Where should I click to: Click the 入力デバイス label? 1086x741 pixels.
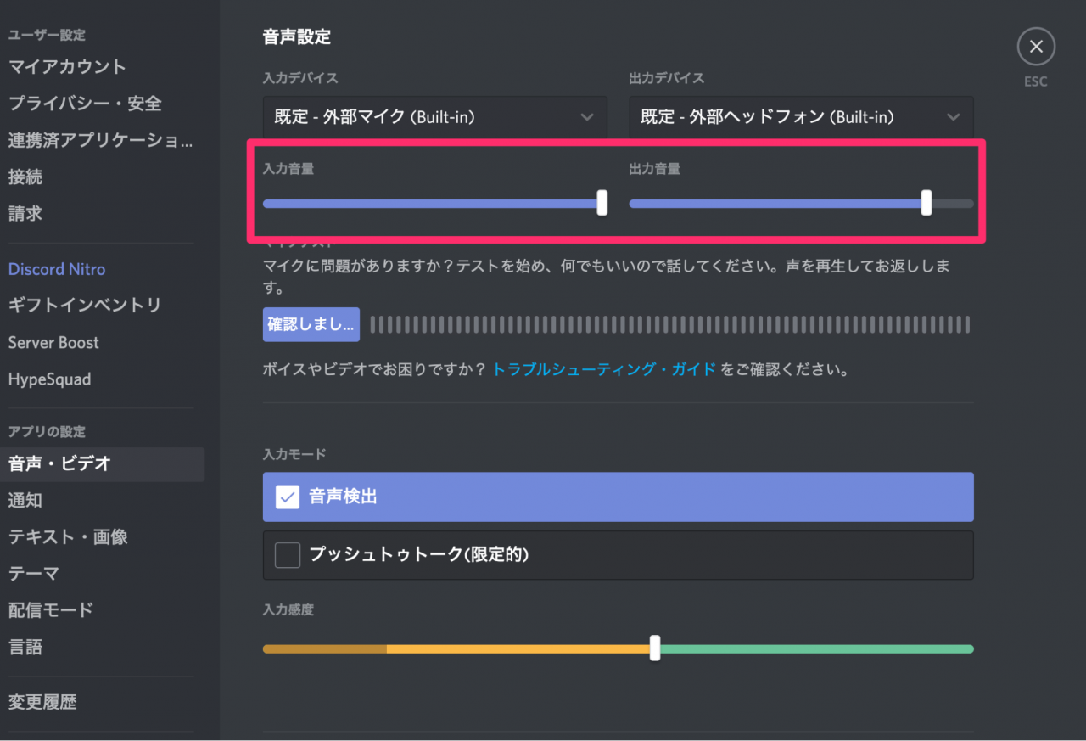point(300,78)
